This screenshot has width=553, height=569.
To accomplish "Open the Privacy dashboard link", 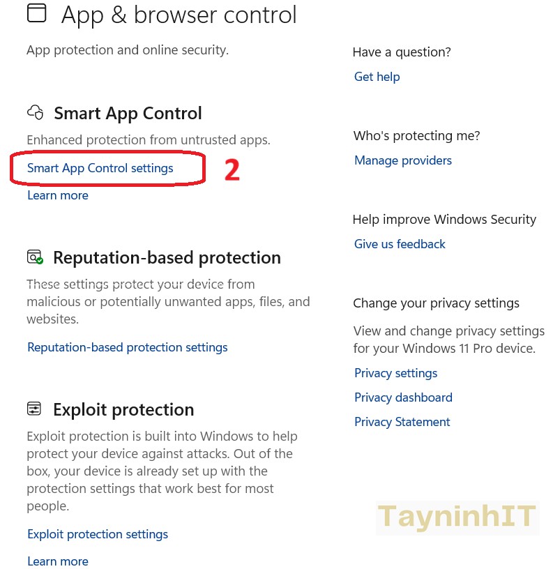I will tap(403, 397).
